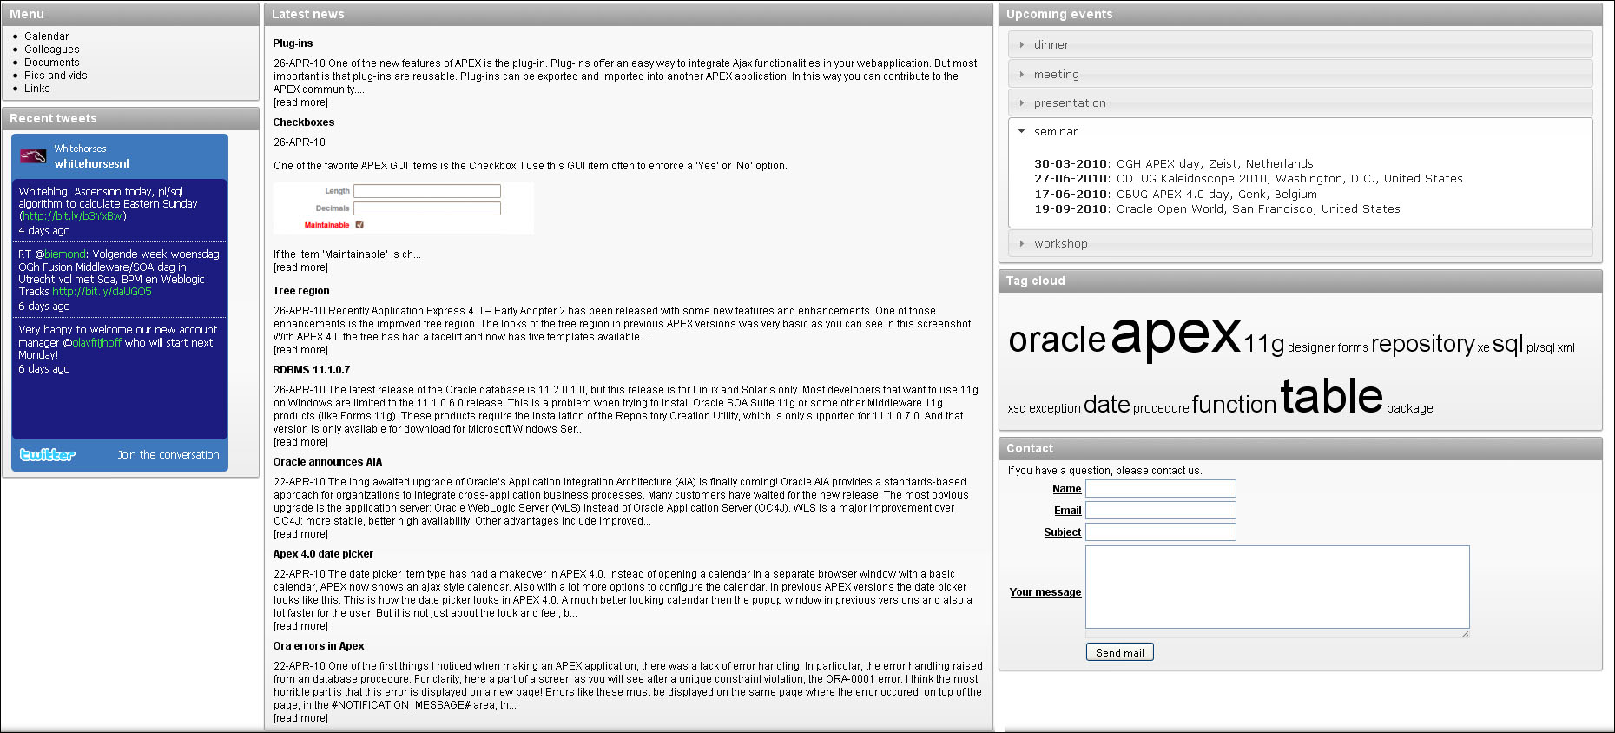Viewport: 1615px width, 733px height.
Task: Open Colleagues from the menu
Action: click(x=51, y=50)
